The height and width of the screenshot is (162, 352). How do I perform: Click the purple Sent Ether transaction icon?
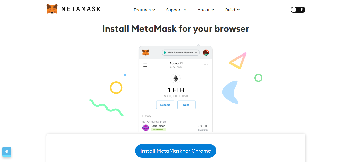click(x=146, y=128)
